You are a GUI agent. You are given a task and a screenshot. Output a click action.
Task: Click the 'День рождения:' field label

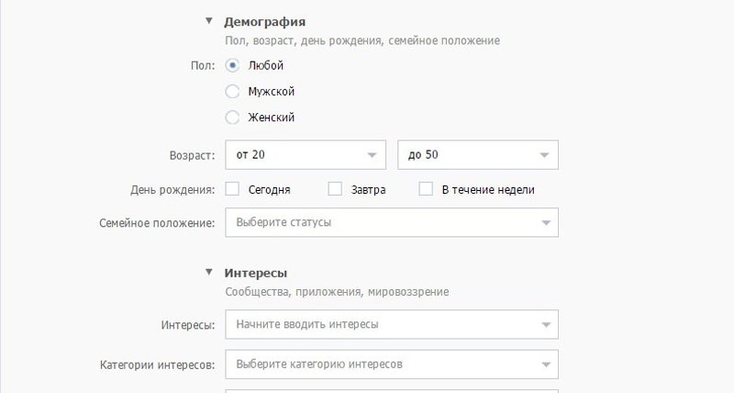[x=172, y=190]
